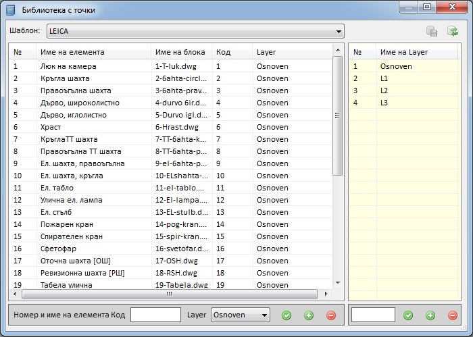Add new element with green plus
The width and height of the screenshot is (473, 337).
309,315
